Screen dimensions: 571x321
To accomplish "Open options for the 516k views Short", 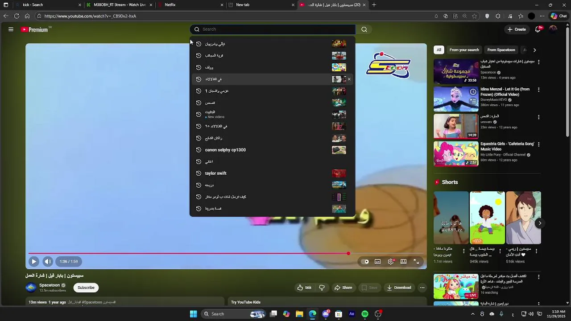I will [x=536, y=251].
